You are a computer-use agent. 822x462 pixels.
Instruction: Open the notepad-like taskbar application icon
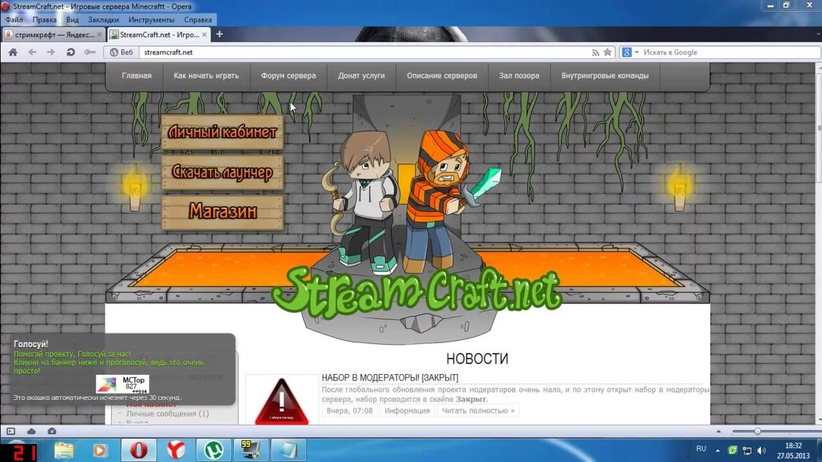click(x=288, y=450)
